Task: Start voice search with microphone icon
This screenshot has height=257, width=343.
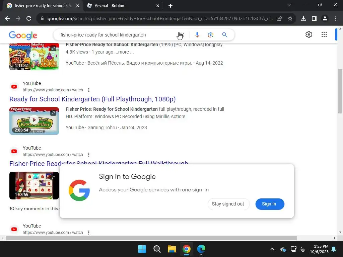Action: [197, 35]
